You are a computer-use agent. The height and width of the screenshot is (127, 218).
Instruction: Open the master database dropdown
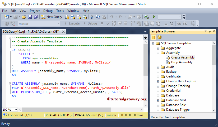click(x=39, y=24)
